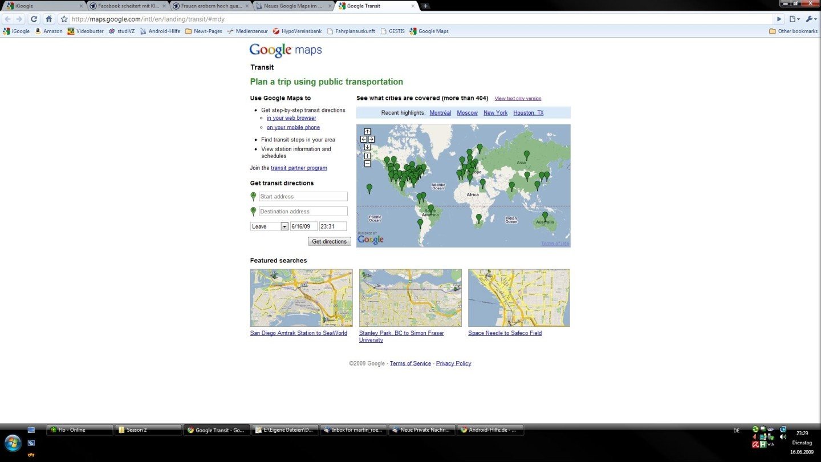Open the Terms of Service footer link
Screen dimensions: 821x462
click(410, 364)
